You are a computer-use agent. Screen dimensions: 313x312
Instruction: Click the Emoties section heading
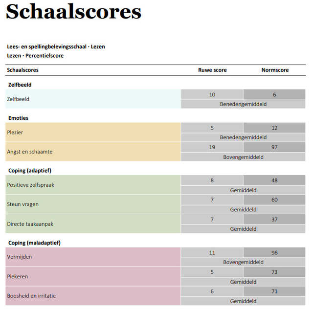(19, 118)
